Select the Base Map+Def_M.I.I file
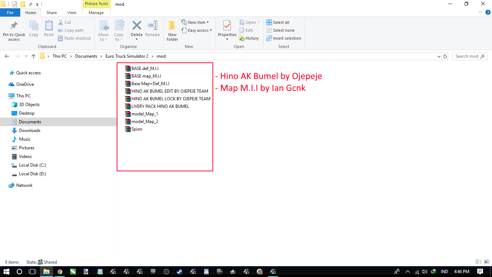Image resolution: width=492 pixels, height=277 pixels. coord(147,83)
